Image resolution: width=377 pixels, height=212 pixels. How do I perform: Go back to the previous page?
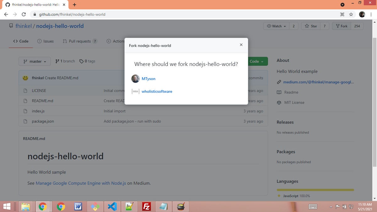click(x=6, y=14)
